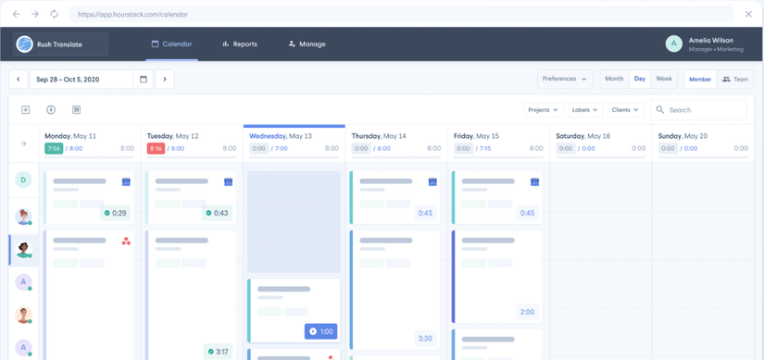Click Tuesday's calendar integration icon on top card
This screenshot has height=360, width=764.
click(x=228, y=181)
